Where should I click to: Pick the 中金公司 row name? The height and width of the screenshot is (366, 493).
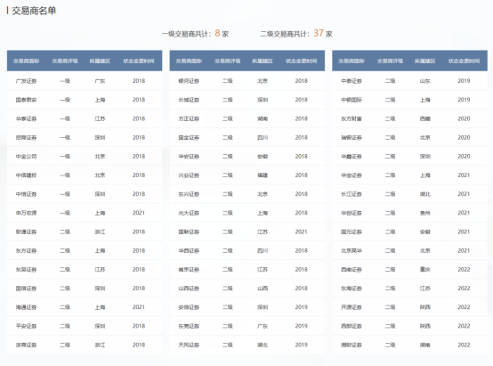26,157
